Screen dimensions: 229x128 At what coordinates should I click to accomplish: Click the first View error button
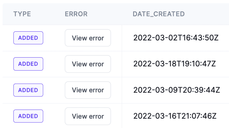88,38
